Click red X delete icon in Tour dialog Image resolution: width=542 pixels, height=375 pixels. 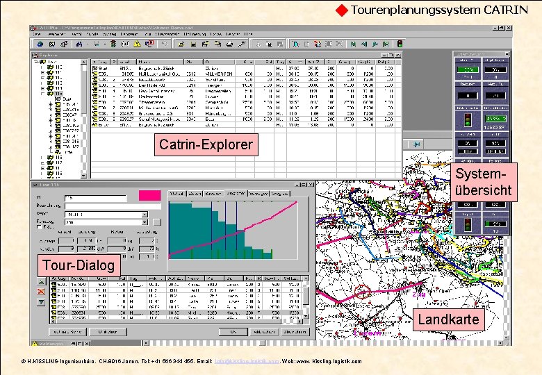click(41, 292)
